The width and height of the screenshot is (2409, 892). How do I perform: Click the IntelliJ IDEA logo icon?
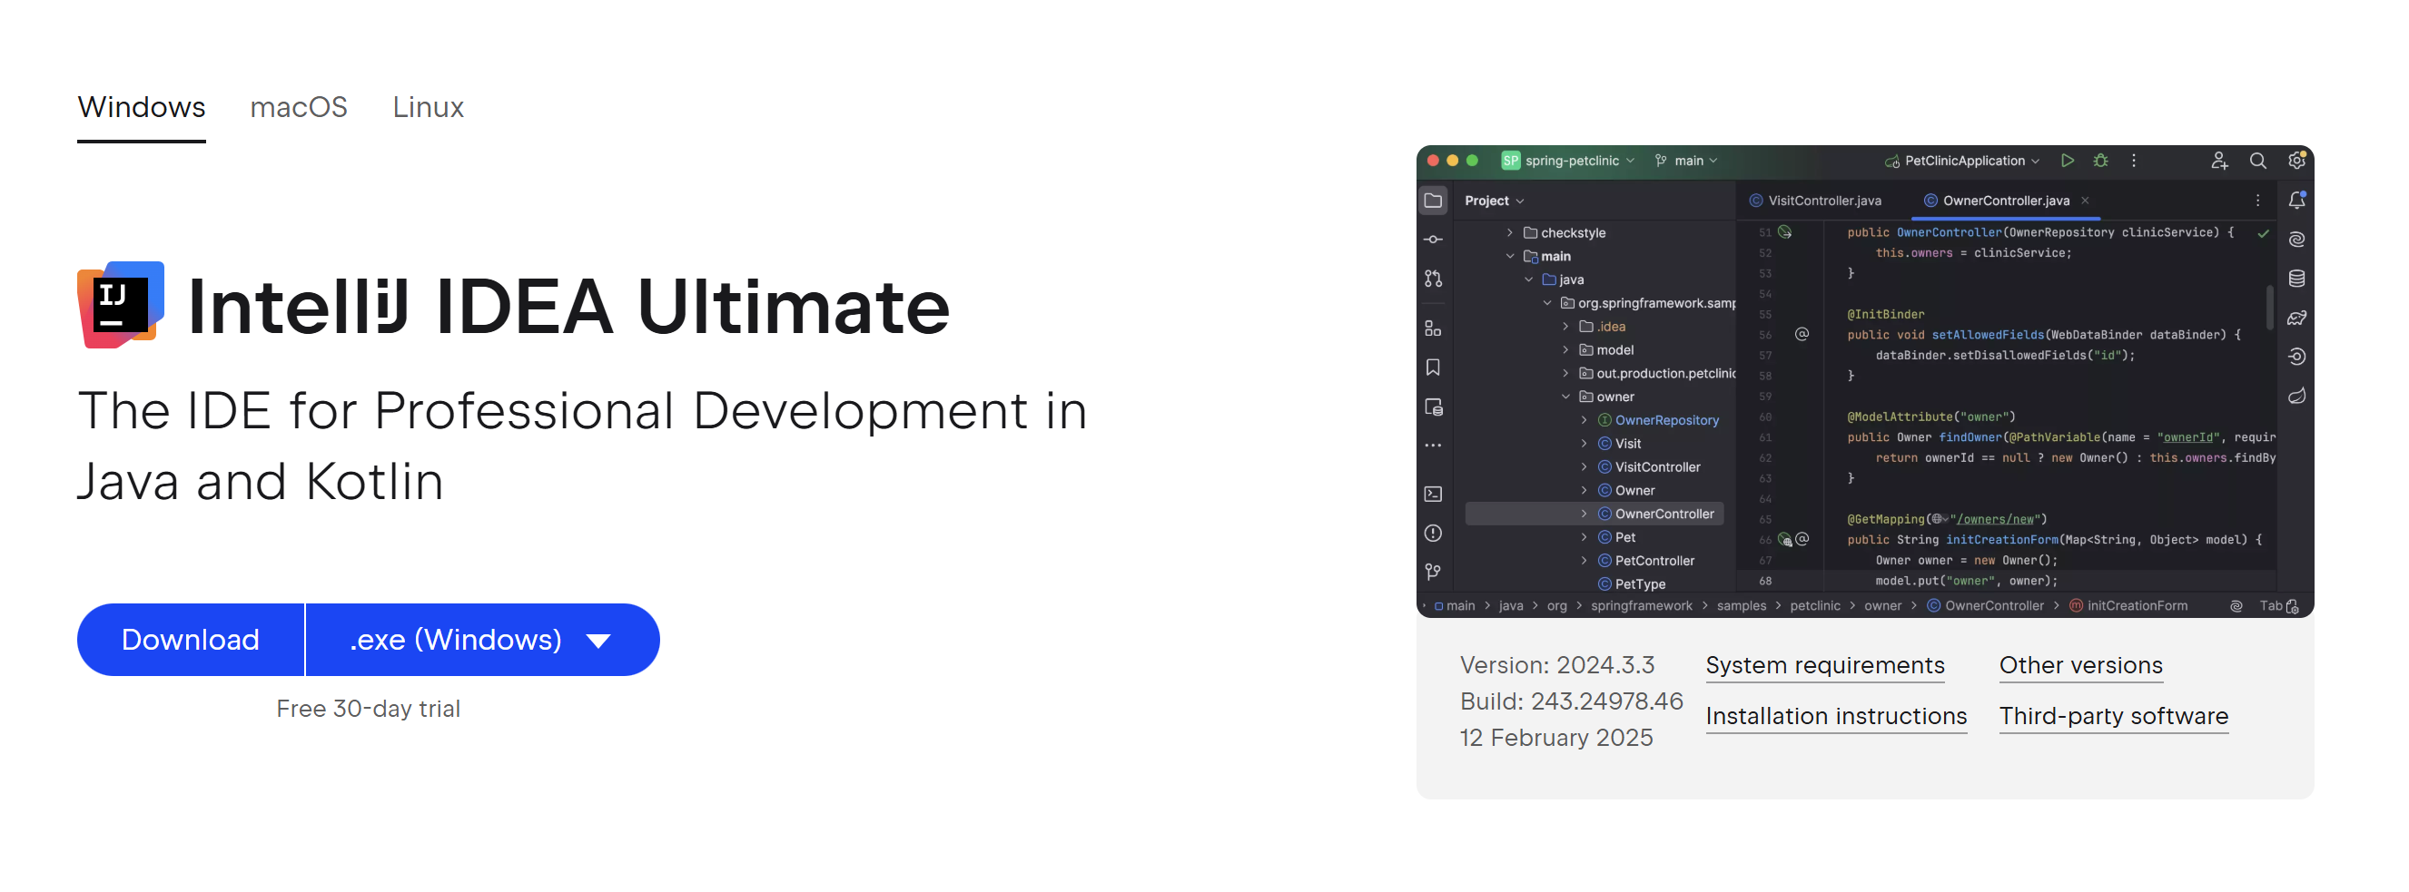pos(121,305)
